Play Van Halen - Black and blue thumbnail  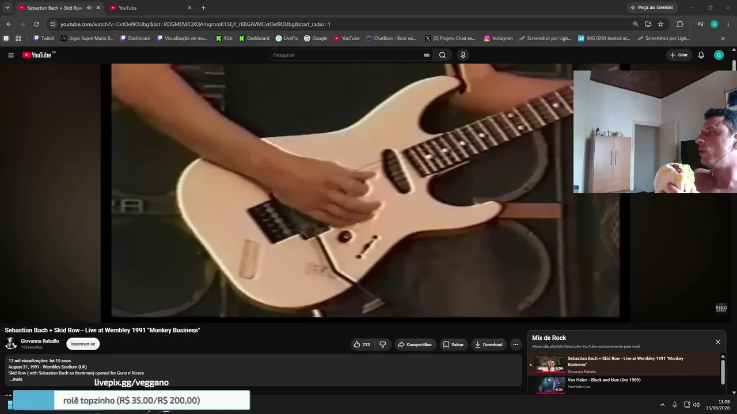point(550,385)
